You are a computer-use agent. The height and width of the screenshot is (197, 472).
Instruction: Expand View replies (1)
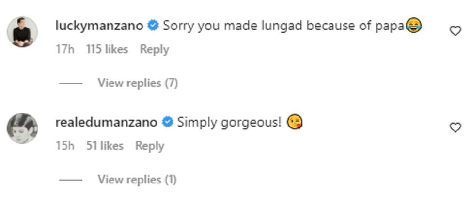pos(137,180)
